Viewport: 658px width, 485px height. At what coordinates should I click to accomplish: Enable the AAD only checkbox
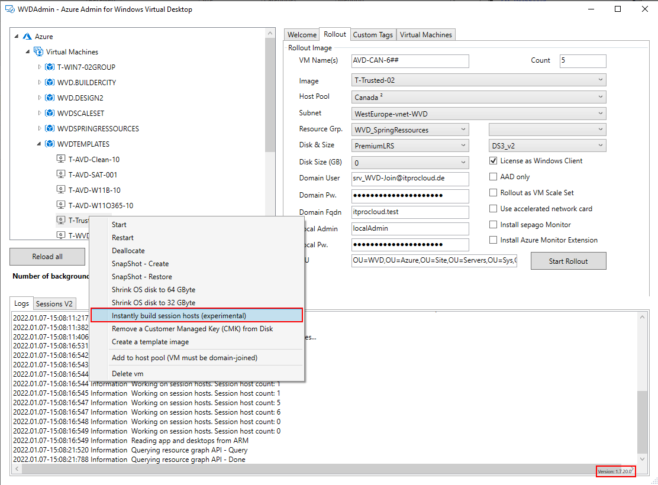[493, 177]
